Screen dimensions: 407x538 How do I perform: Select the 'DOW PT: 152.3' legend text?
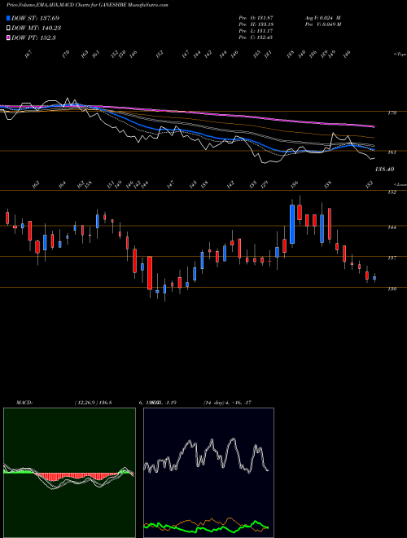(x=33, y=37)
